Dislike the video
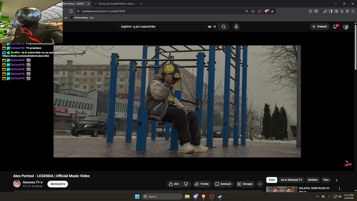357x201 pixels. pyautogui.click(x=186, y=184)
